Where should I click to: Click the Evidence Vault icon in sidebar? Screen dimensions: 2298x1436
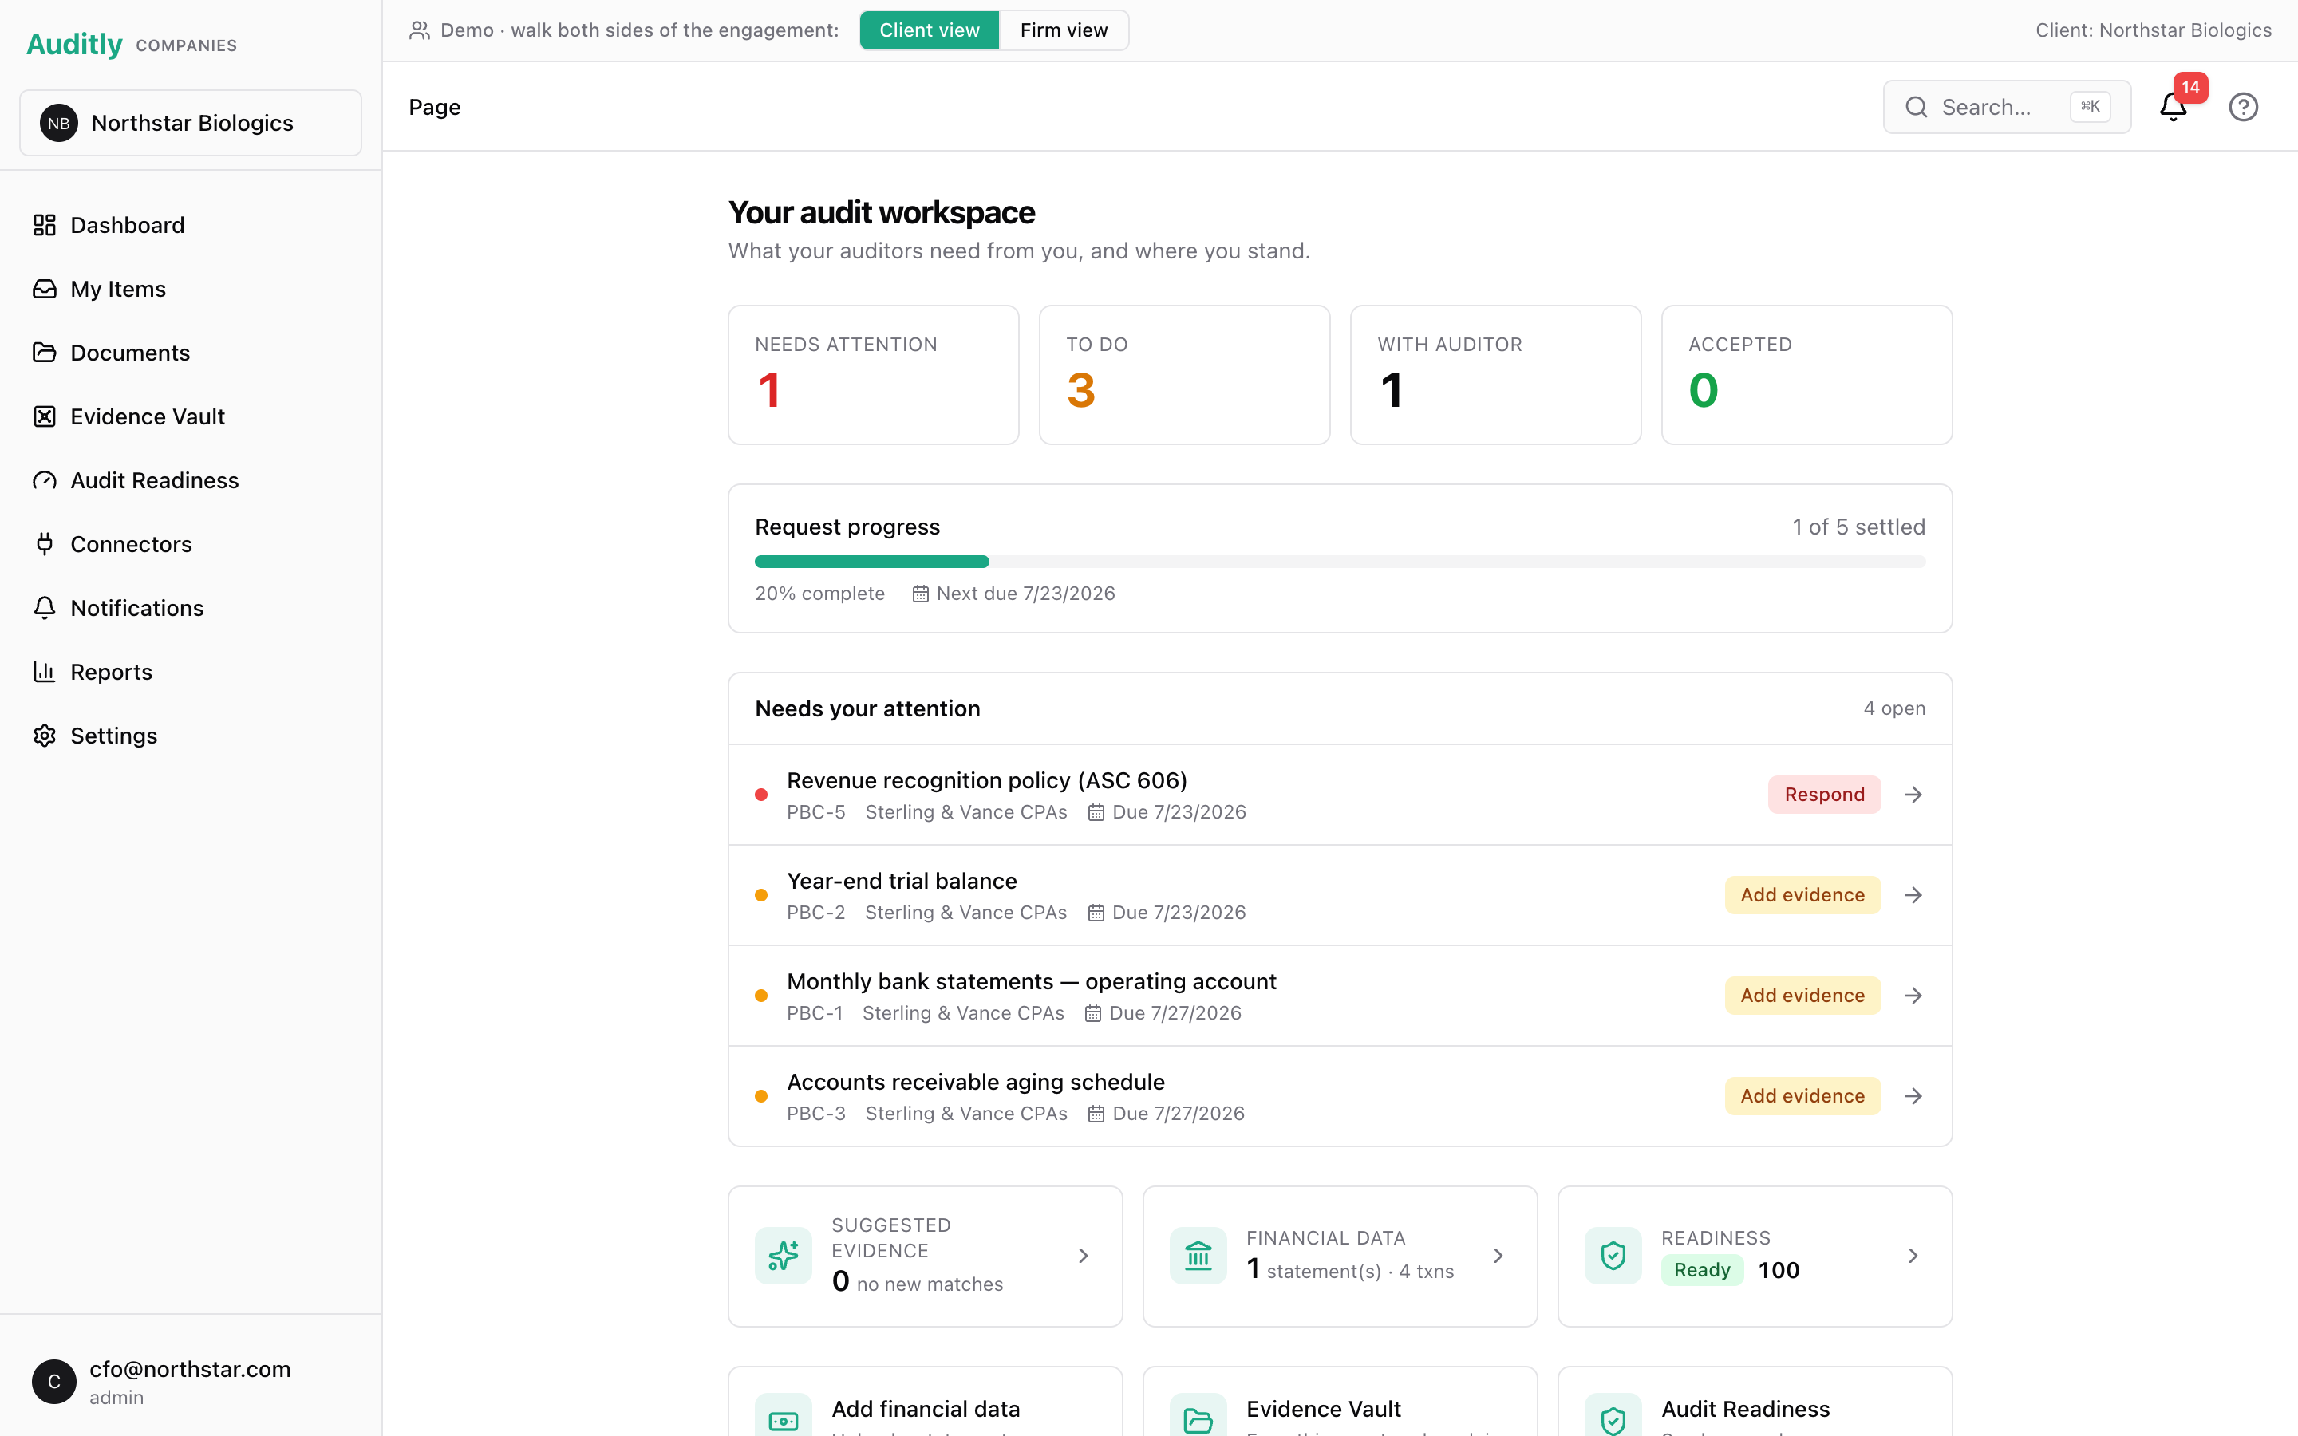click(45, 416)
